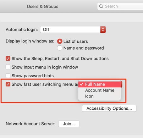143x138 pixels.
Task: Choose Full Name from the popup menu
Action: pos(100,84)
